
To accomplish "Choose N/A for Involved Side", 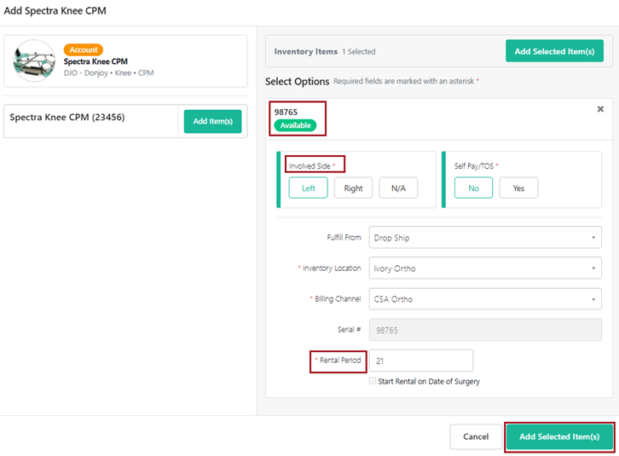I will (x=398, y=188).
